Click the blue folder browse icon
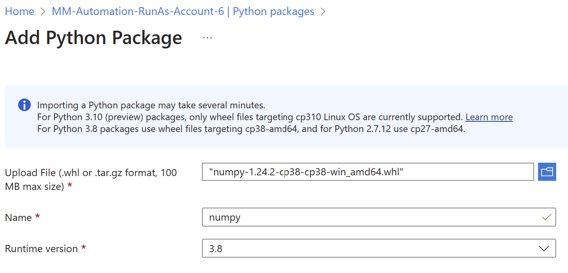Screen dimensions: 568x273 [547, 172]
